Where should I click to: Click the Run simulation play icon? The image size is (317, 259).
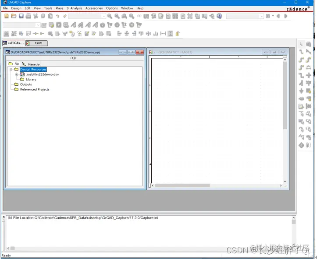tap(59, 25)
